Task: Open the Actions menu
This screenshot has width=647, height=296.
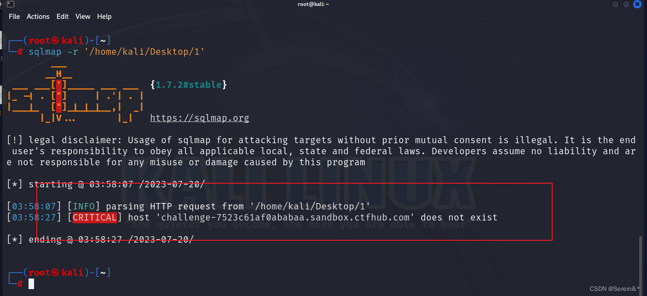Action: 38,17
